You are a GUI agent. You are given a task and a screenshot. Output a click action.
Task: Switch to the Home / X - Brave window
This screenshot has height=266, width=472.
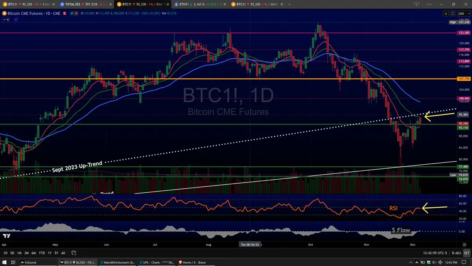[197, 262]
